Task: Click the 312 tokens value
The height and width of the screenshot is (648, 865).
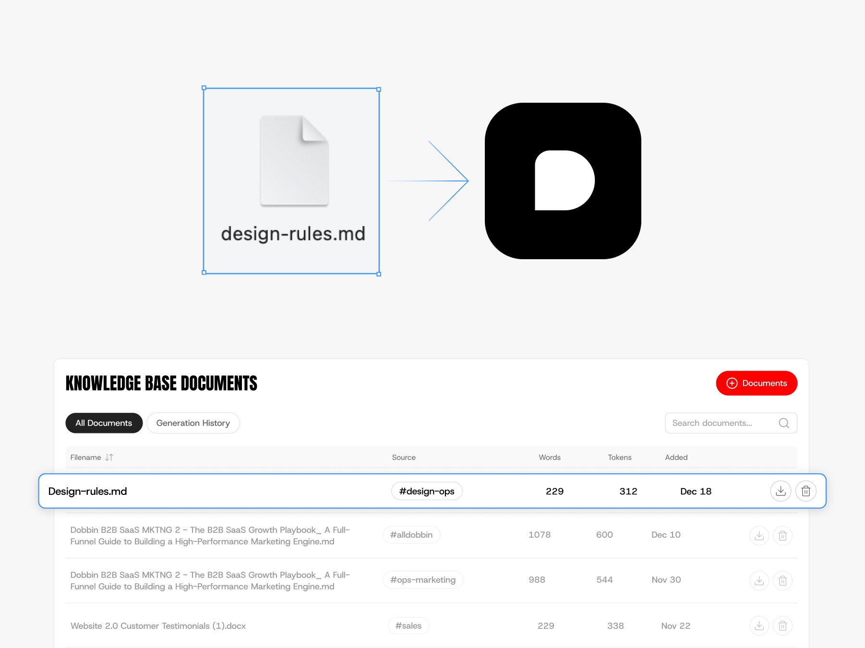Action: click(628, 491)
